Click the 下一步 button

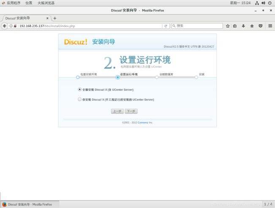pyautogui.click(x=131, y=111)
